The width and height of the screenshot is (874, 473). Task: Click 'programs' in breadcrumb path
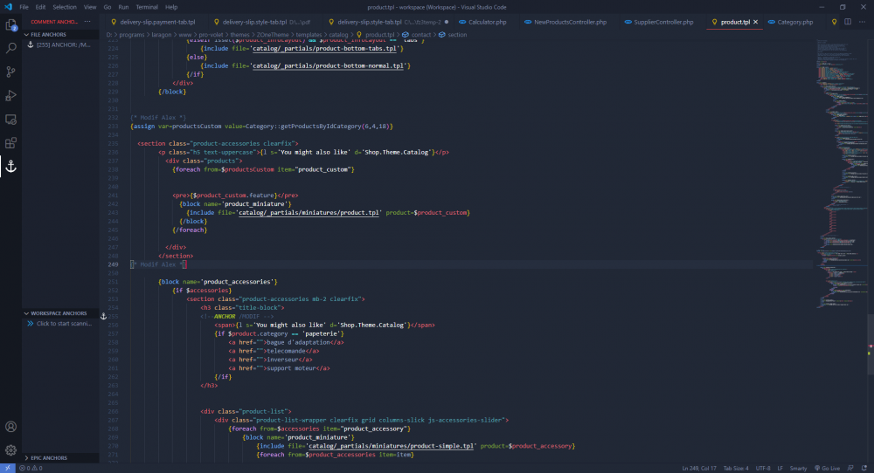tap(132, 35)
